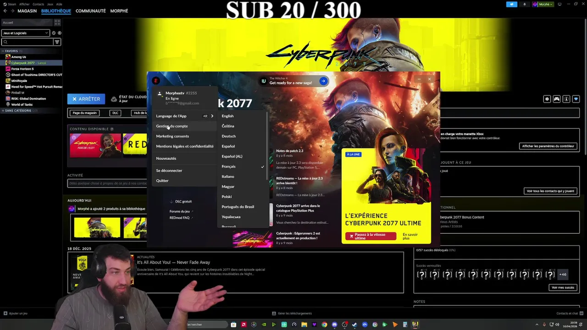Expand the SANS CATÉGORIE section
587x330 pixels.
[x=3, y=110]
